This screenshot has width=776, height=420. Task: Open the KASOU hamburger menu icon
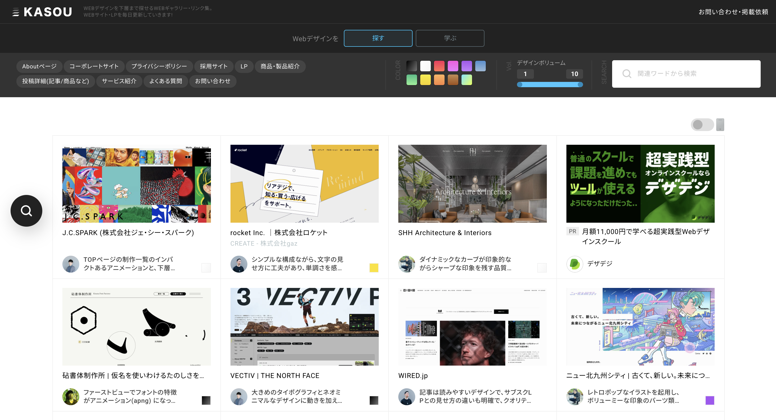point(16,12)
